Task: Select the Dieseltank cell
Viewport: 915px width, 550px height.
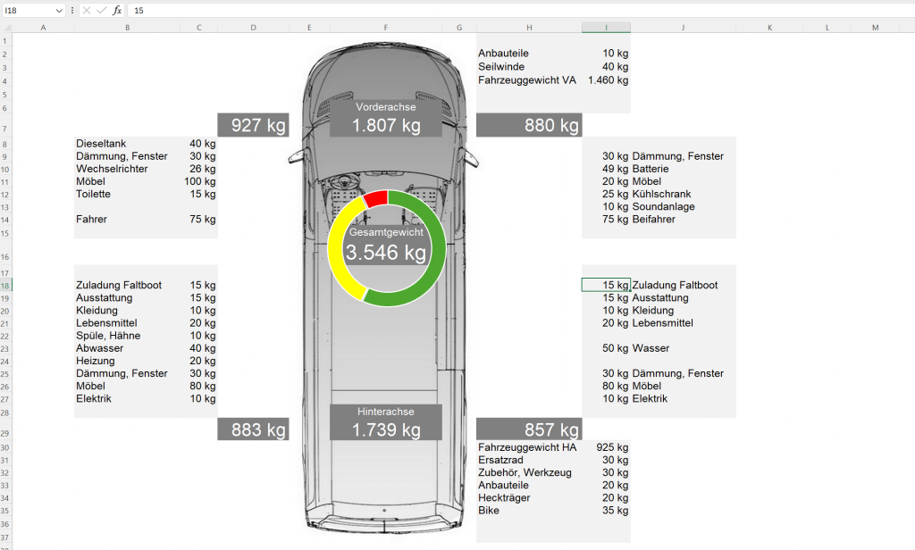Action: (x=100, y=143)
